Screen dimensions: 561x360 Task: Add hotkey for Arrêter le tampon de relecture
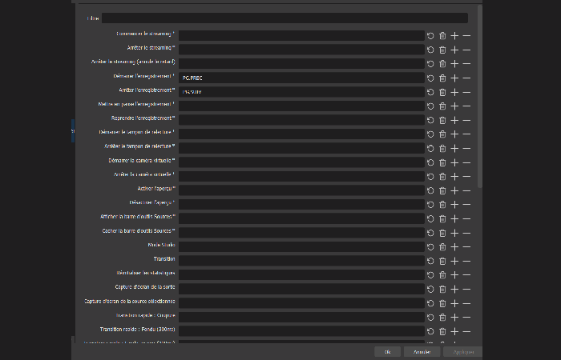coord(454,148)
